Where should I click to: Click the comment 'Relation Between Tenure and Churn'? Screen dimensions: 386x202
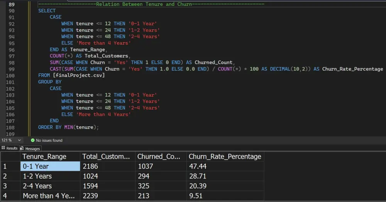[144, 4]
